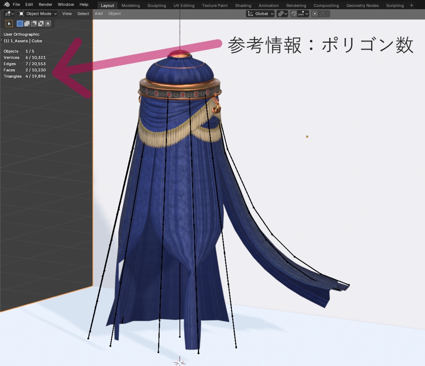Switch to the UV Editing workspace
425x366 pixels.
click(x=184, y=5)
